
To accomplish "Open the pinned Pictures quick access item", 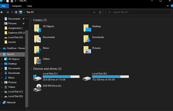I will coord(10,23).
